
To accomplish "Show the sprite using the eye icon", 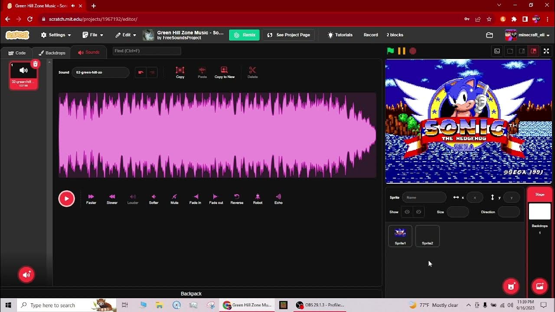I will [x=407, y=212].
